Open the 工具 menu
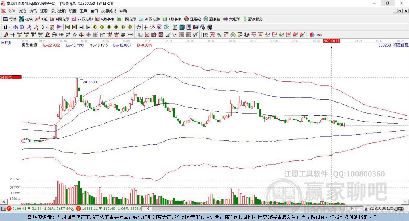This screenshot has height=221, width=409. (x=83, y=11)
